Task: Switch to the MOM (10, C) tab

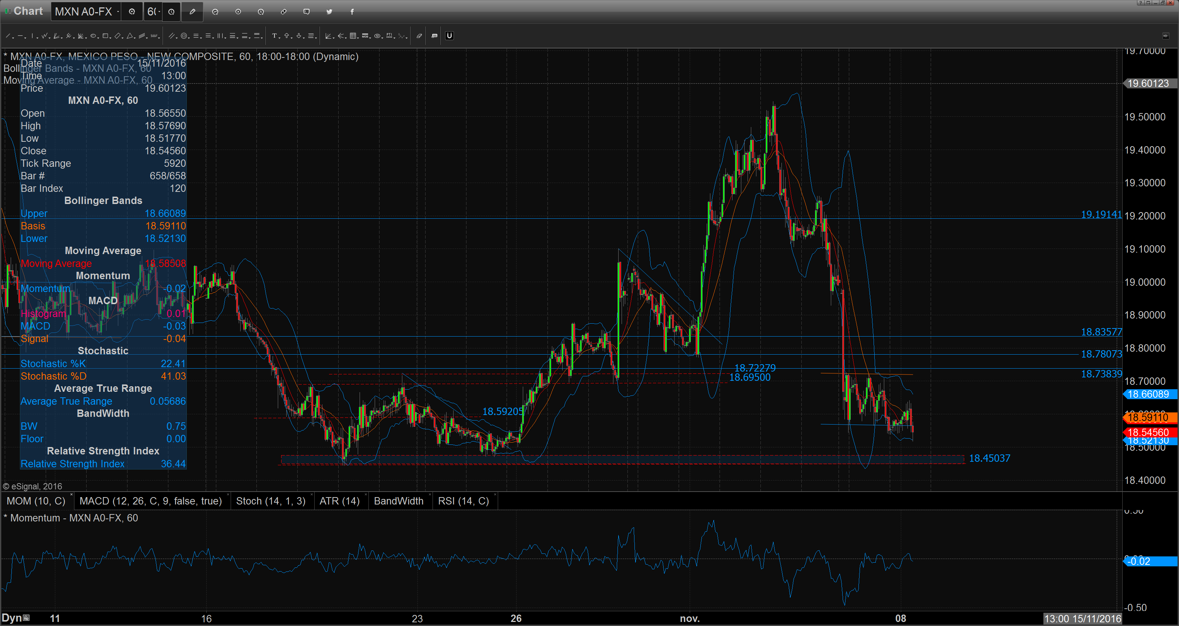Action: tap(36, 501)
